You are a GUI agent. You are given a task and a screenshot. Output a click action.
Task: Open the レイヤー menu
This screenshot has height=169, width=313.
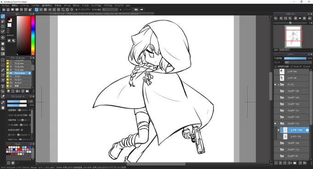pyautogui.click(x=24, y=6)
